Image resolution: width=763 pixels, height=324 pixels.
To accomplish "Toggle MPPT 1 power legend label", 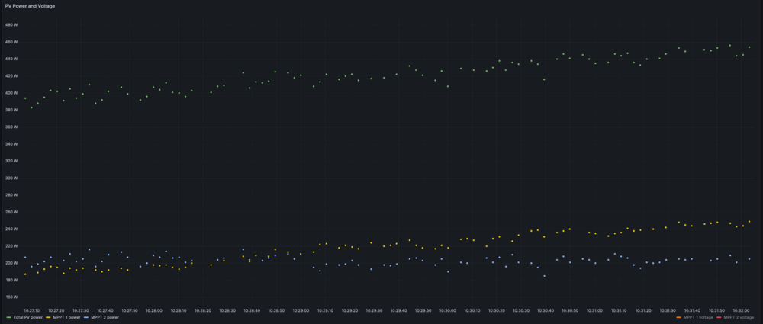I will (66, 317).
